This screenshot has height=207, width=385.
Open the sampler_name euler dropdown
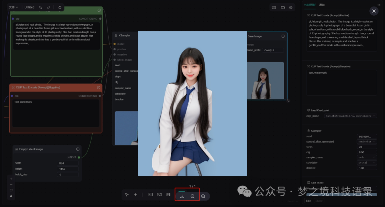coord(367,157)
